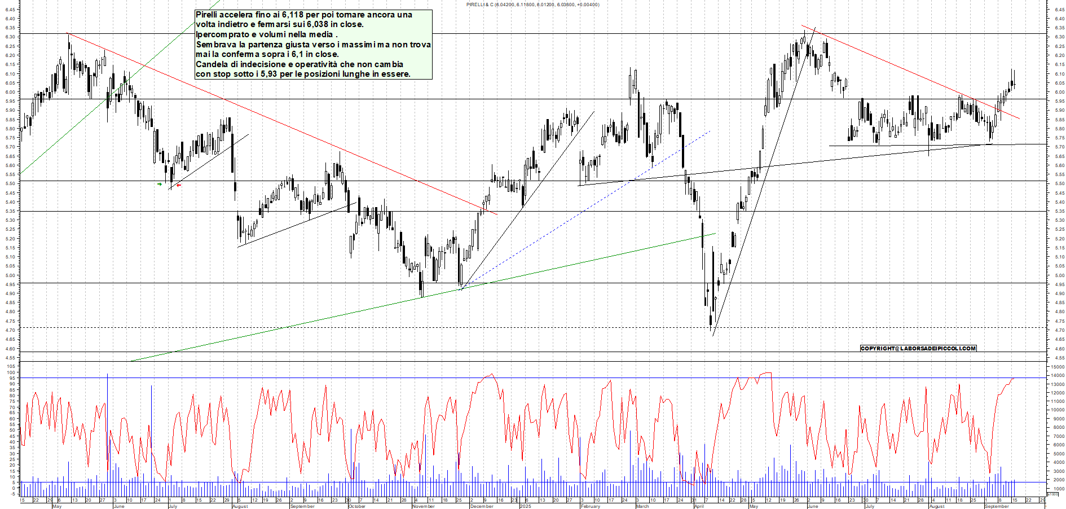The width and height of the screenshot is (1066, 509).
Task: Click the COPYRIGHT@LABORSADEIPICCOLI.COM label
Action: click(x=918, y=348)
